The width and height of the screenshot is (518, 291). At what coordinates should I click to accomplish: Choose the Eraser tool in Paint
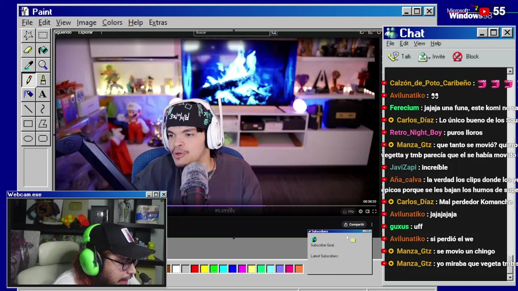[x=28, y=50]
